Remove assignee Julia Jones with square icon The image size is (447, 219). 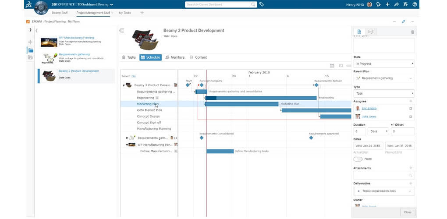point(411,117)
